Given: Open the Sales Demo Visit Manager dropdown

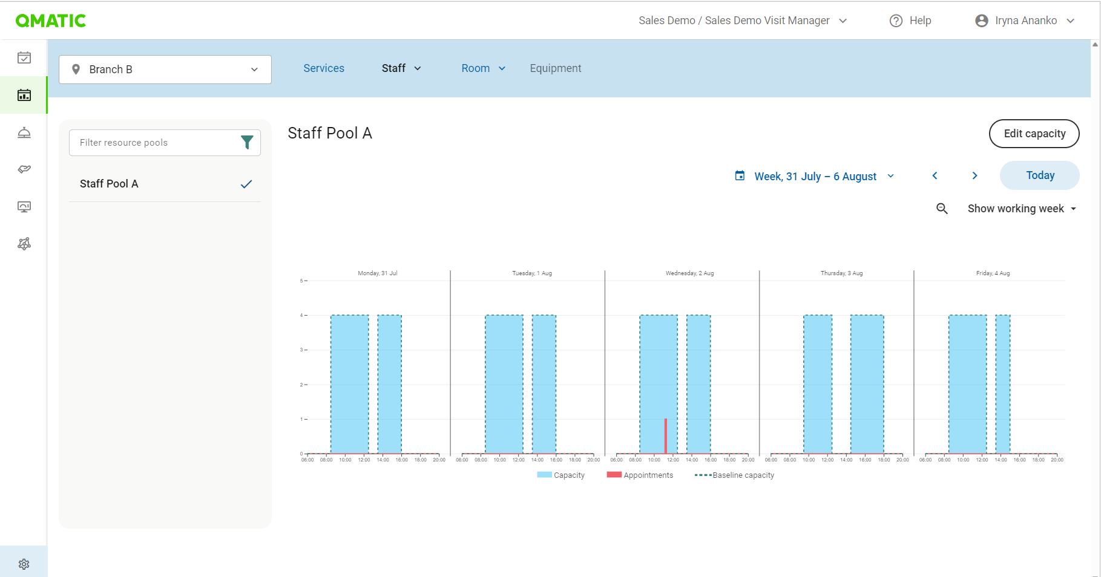Looking at the screenshot, I should [743, 21].
